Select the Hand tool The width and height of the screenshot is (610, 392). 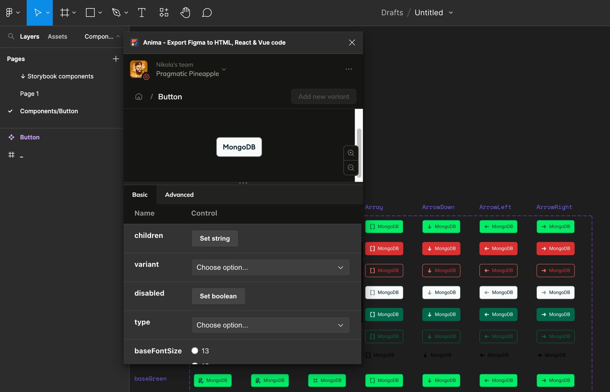185,13
